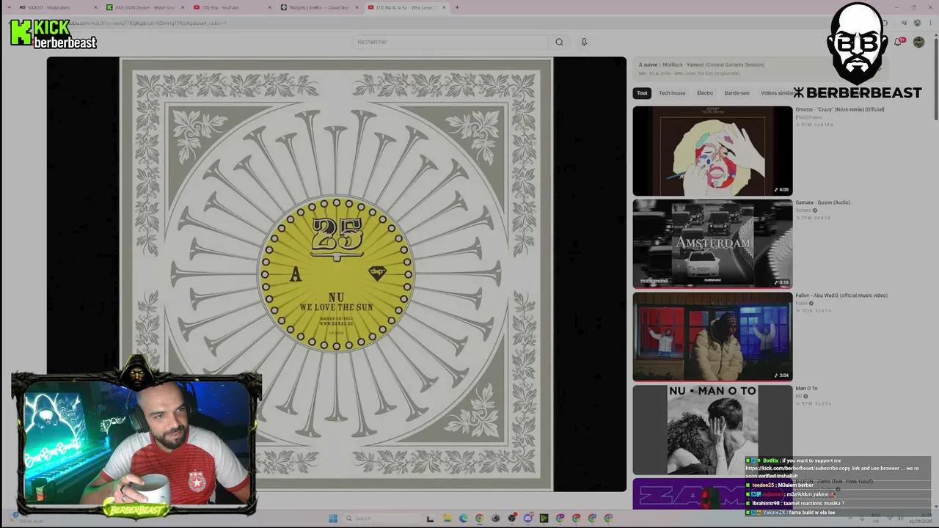Screen dimensions: 939x528
Task: Filter suggestions by Bande-son
Action: [x=737, y=93]
